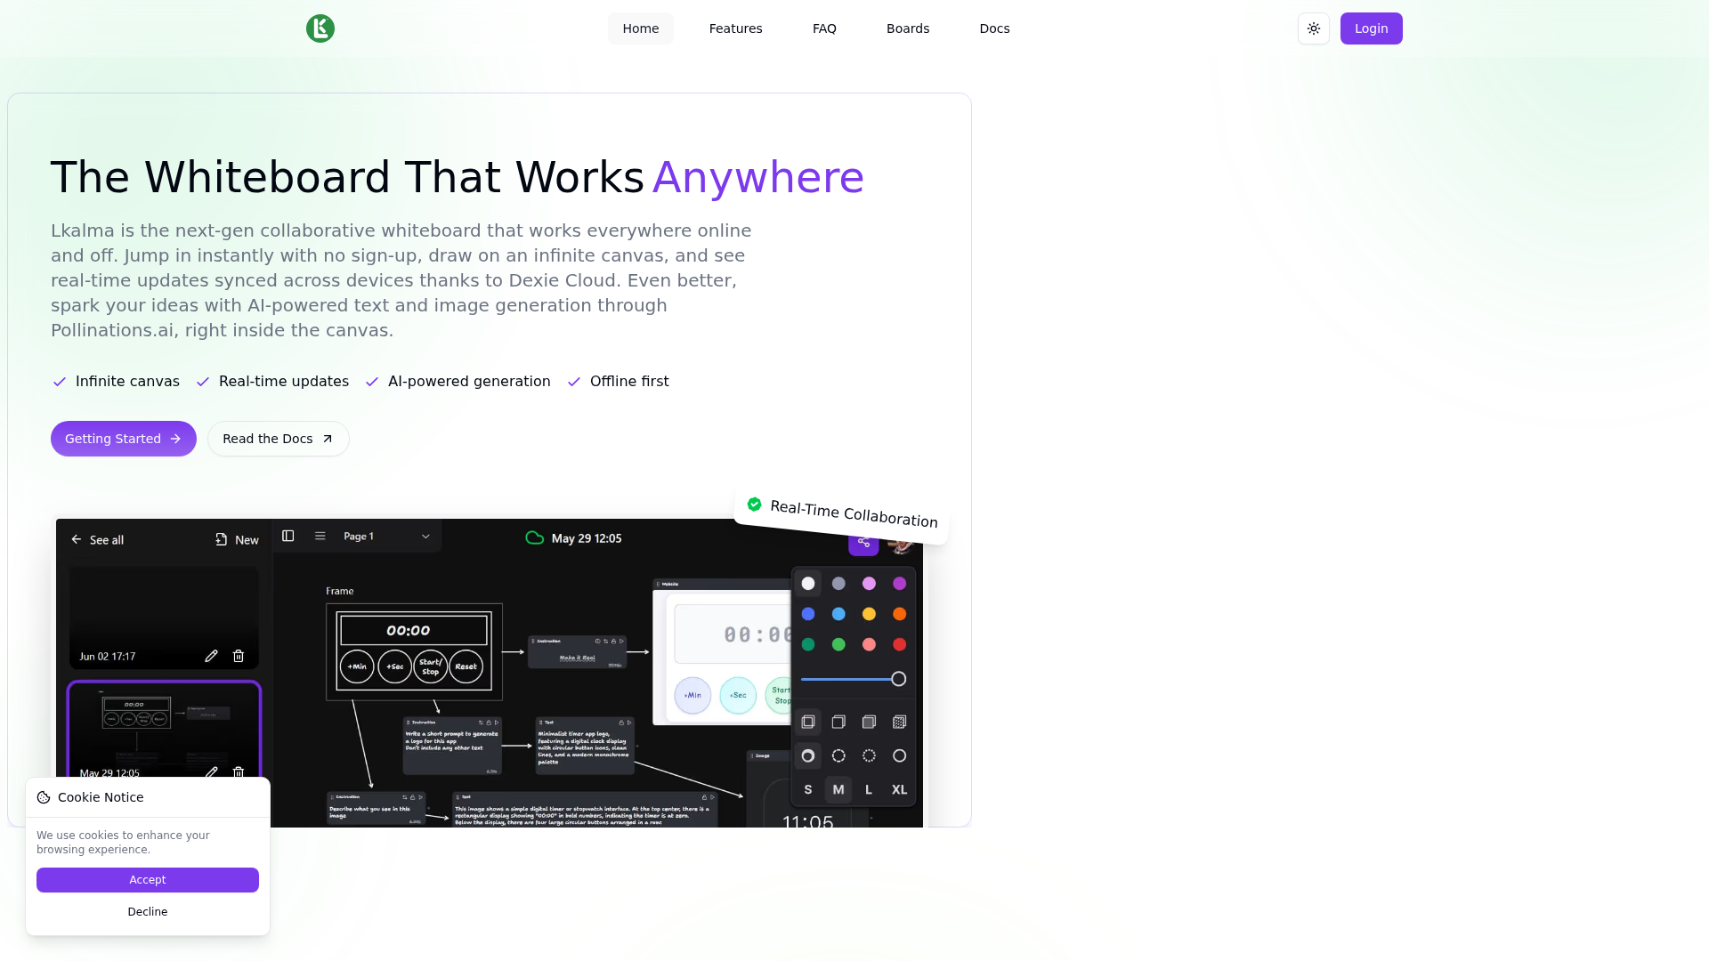
Task: Click the teal +Sec button in website preview
Action: 738,695
